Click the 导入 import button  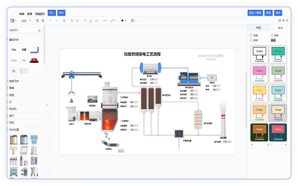52,13
